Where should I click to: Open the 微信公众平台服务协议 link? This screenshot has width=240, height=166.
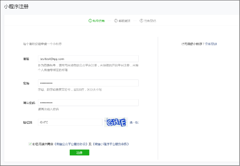pos(71,144)
